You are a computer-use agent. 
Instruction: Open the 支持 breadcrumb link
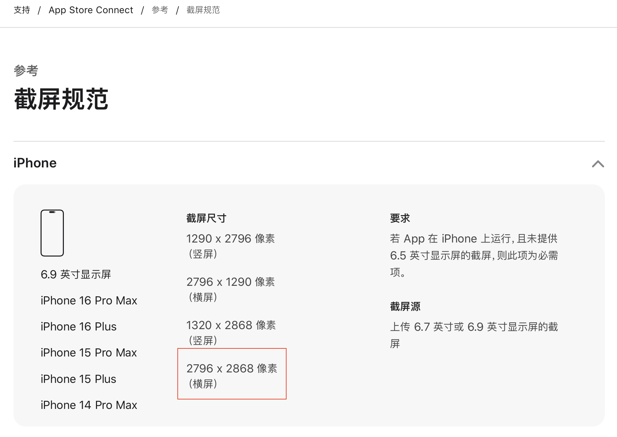point(22,10)
